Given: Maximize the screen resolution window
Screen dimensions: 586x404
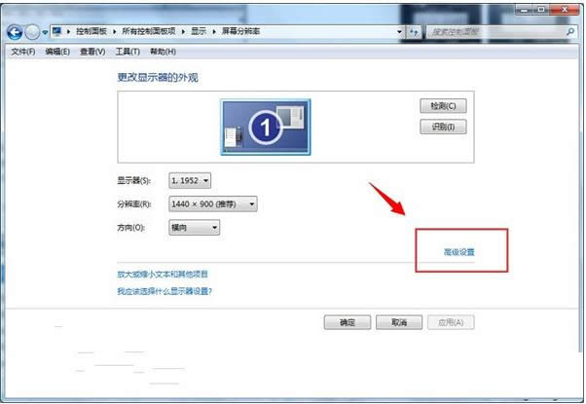Looking at the screenshot, I should (541, 10).
